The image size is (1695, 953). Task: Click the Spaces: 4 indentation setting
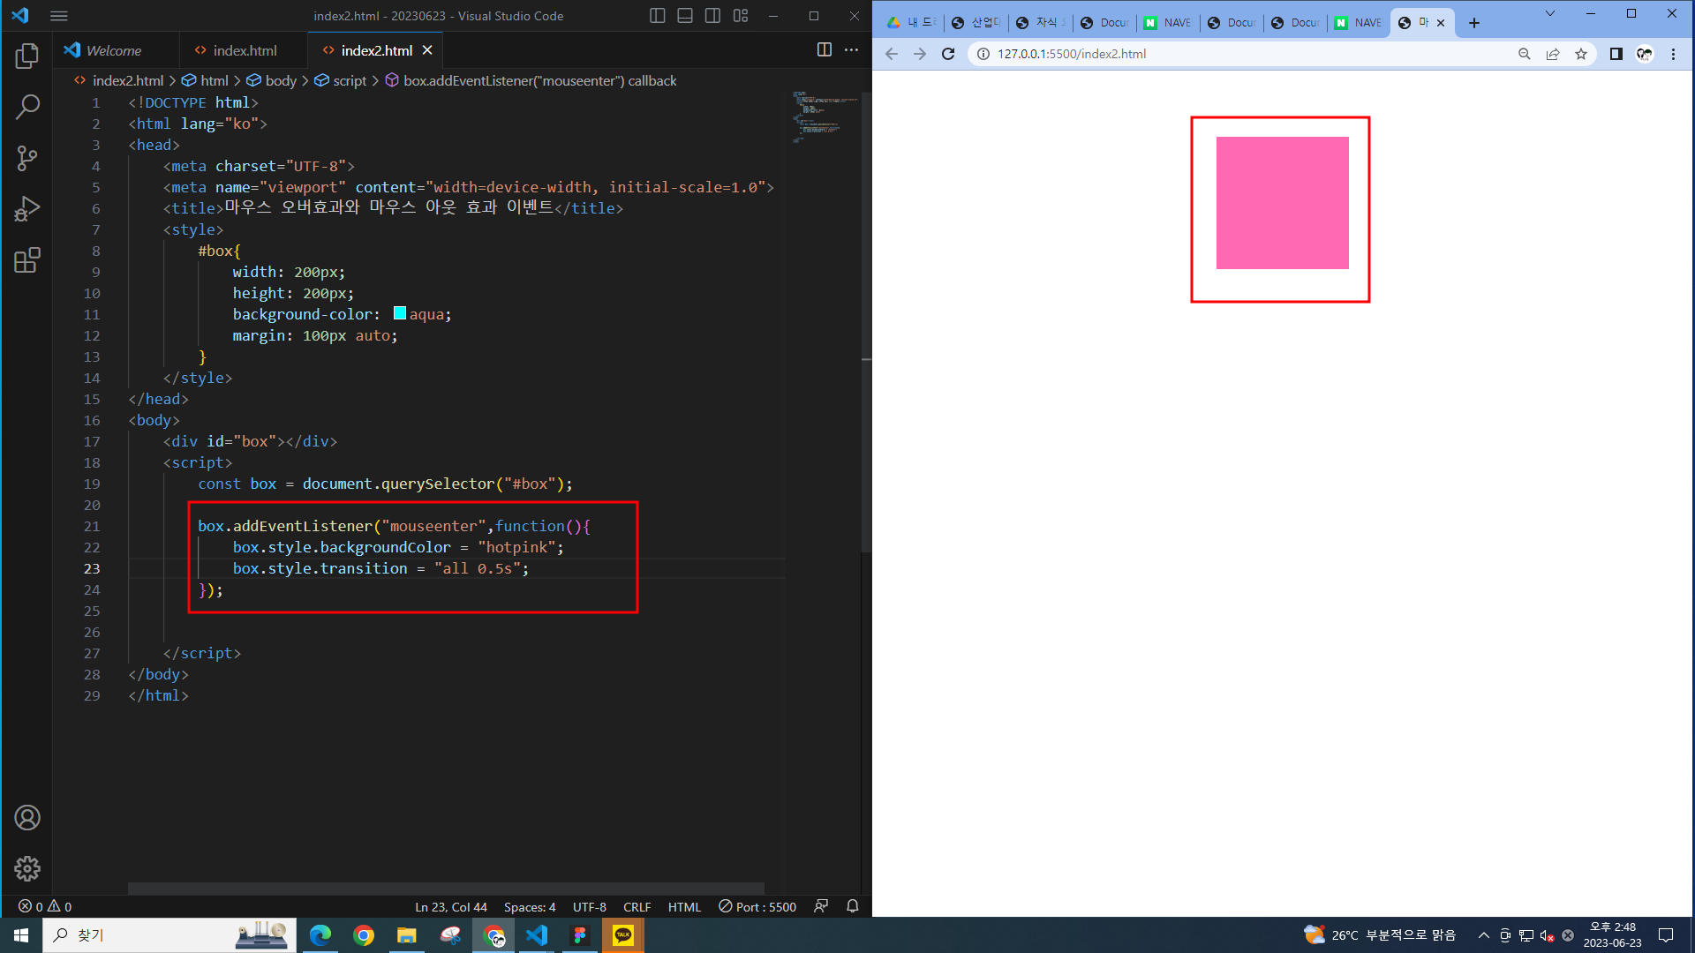(530, 906)
